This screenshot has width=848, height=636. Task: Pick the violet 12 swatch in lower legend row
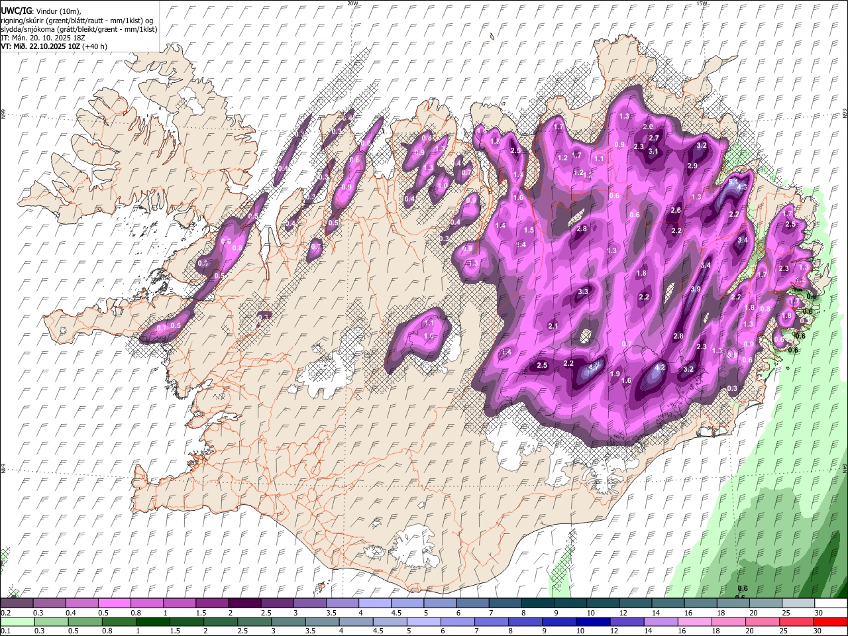tap(626, 621)
